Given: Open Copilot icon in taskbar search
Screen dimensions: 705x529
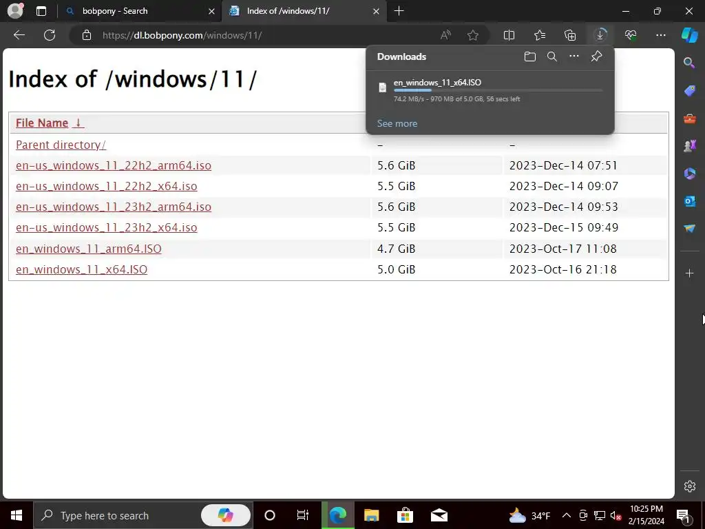Looking at the screenshot, I should tap(226, 515).
